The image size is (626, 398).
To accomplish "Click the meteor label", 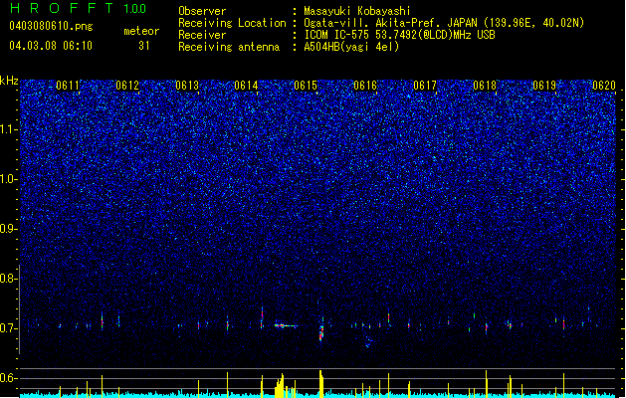I will coord(141,31).
